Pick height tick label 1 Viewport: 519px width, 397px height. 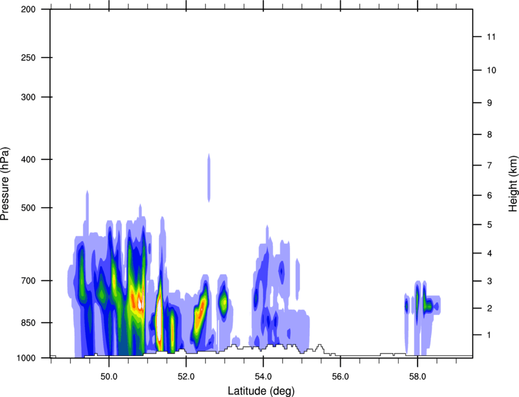tap(489, 335)
